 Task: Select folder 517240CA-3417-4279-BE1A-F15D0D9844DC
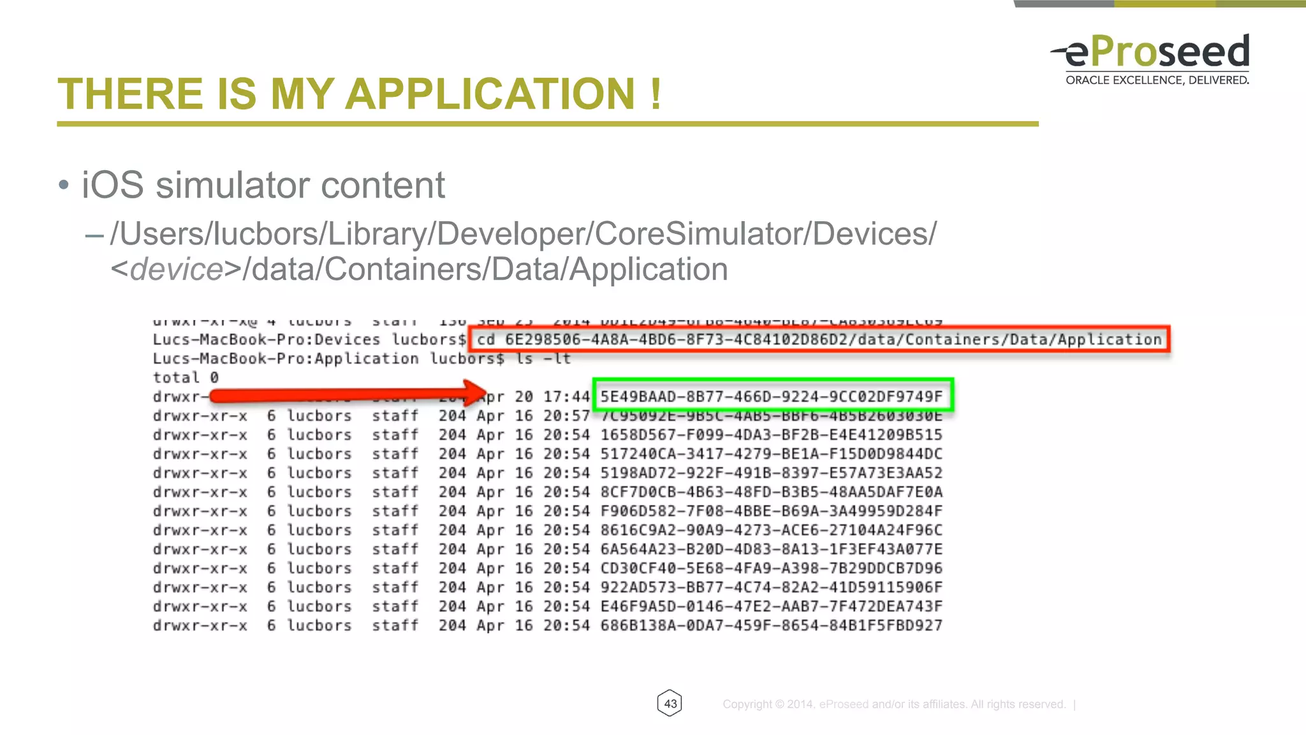click(772, 454)
